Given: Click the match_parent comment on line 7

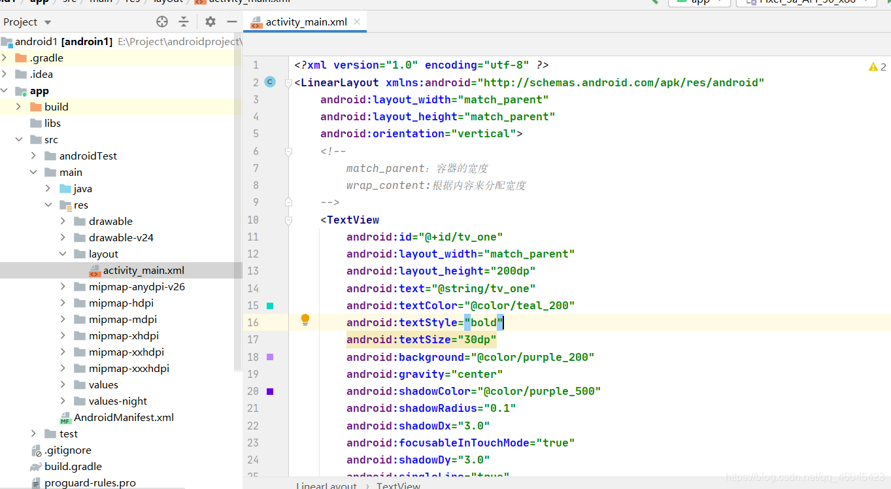Looking at the screenshot, I should click(417, 168).
